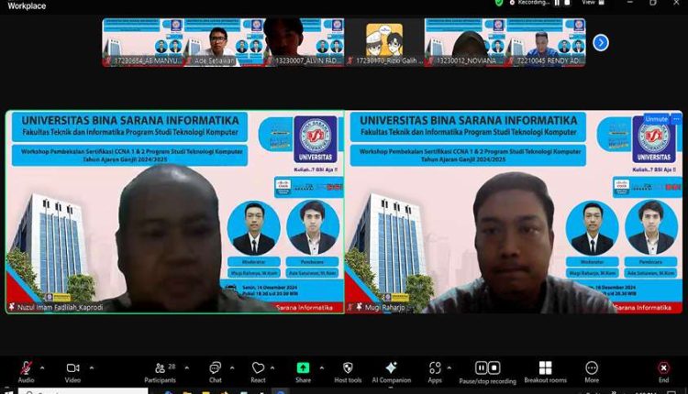Click the green Share screen button
The height and width of the screenshot is (394, 688).
coord(303,372)
